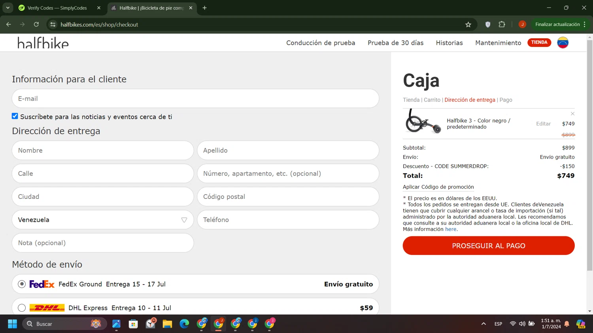Click the shield icon in the browser toolbar
Screen dimensions: 593x333
(x=488, y=24)
